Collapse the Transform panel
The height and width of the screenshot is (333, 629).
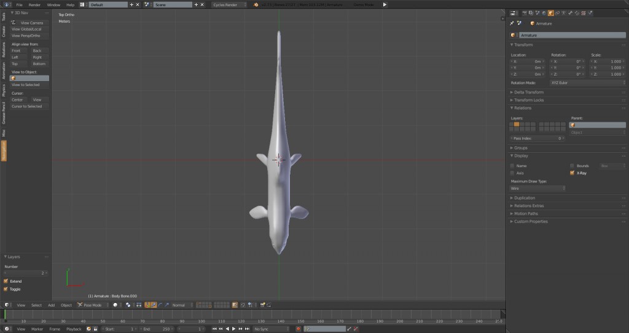(523, 44)
